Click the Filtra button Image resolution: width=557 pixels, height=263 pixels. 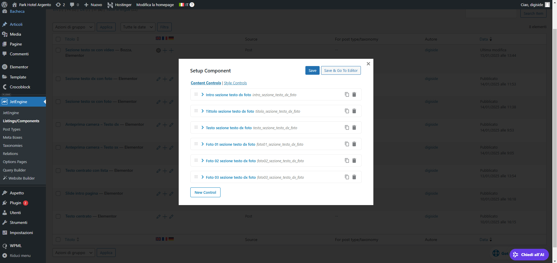pyautogui.click(x=164, y=27)
